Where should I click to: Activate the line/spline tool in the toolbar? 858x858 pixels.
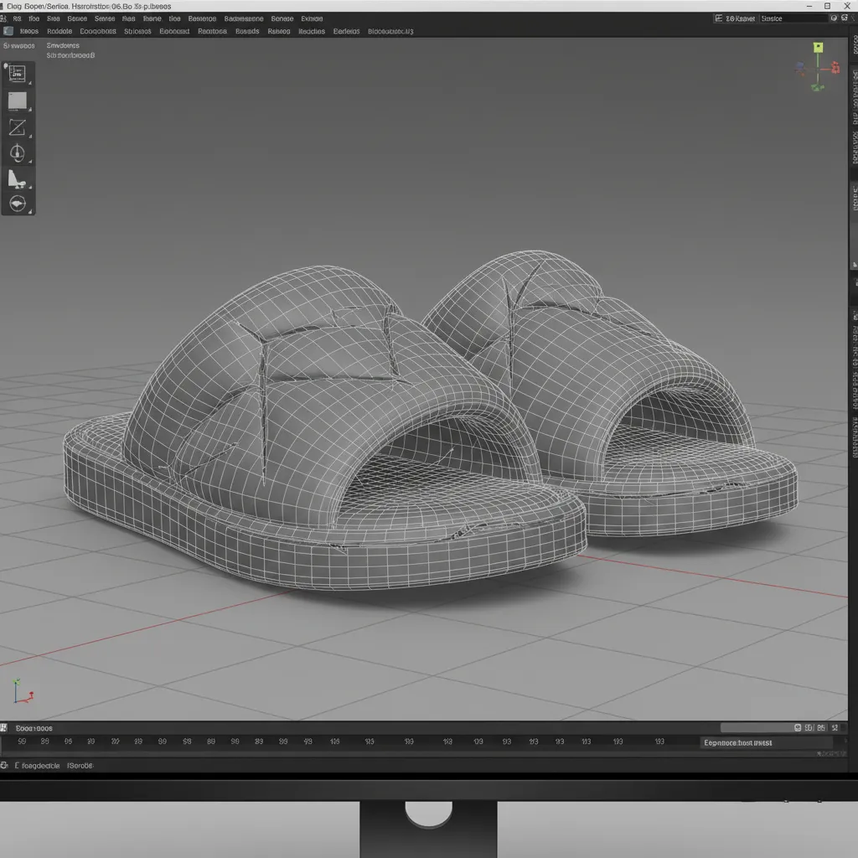tap(18, 127)
